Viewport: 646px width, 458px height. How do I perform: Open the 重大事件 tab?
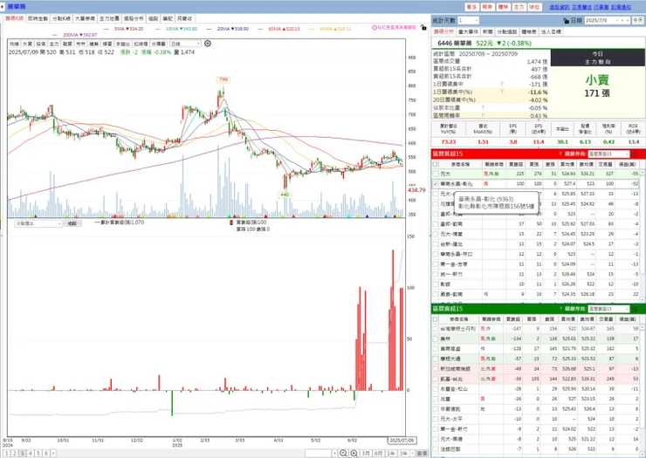(468, 31)
